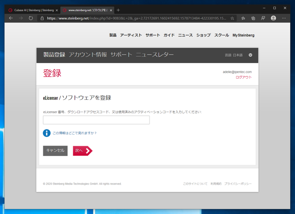The width and height of the screenshot is (295, 214).
Task: Select ニュースレター tab
Action: (155, 55)
